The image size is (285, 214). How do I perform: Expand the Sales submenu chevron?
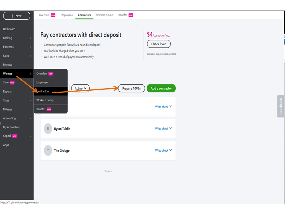coord(30,56)
